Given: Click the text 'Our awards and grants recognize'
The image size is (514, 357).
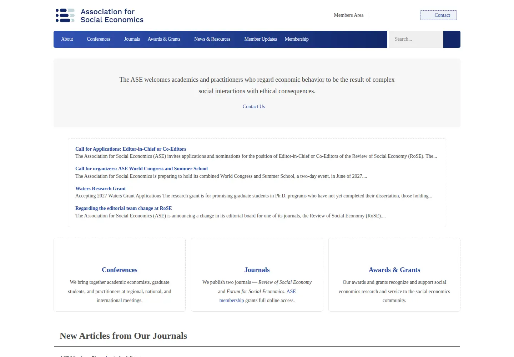Looking at the screenshot, I should point(394,291).
